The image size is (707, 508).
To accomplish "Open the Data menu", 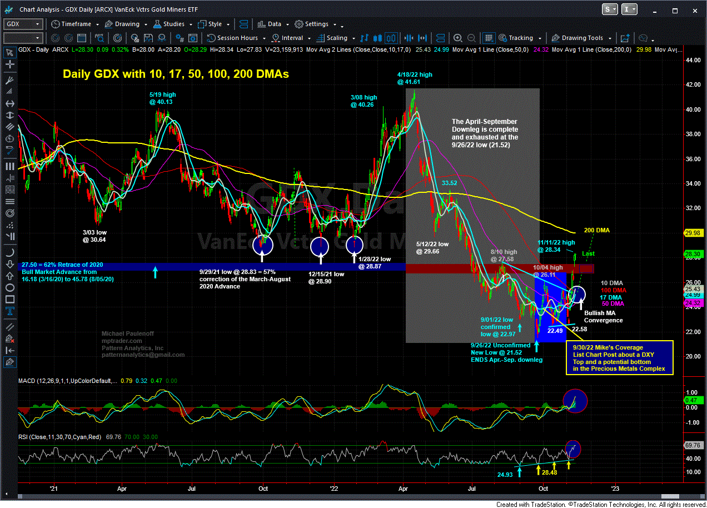I will coord(274,24).
